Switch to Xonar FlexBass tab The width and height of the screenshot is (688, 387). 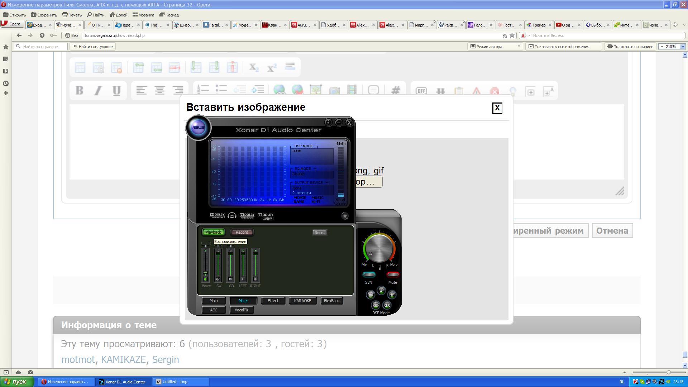click(331, 301)
